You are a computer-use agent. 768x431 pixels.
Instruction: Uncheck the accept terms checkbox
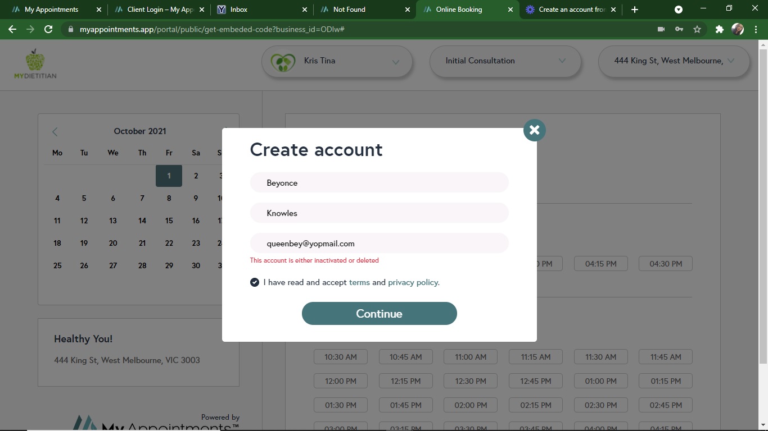[255, 282]
